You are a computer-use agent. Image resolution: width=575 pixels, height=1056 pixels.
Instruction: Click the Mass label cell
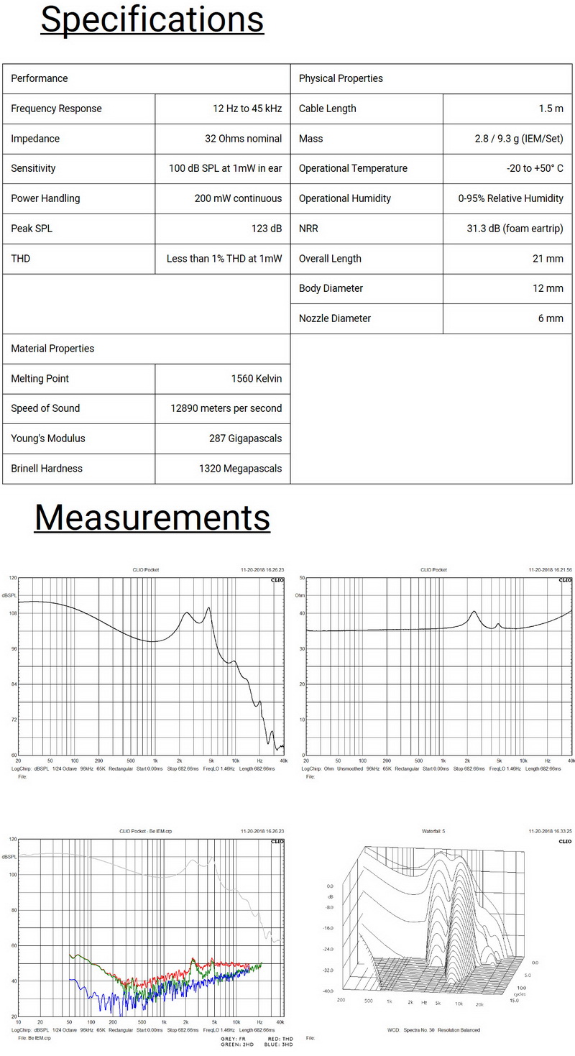pyautogui.click(x=367, y=139)
